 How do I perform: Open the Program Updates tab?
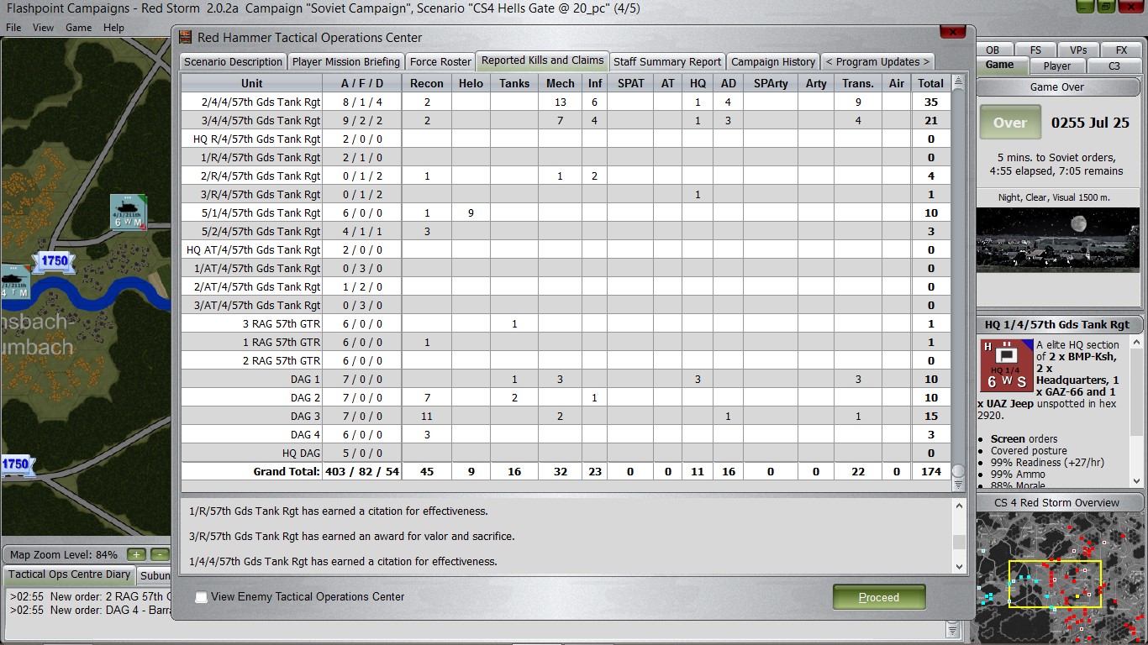(x=878, y=61)
